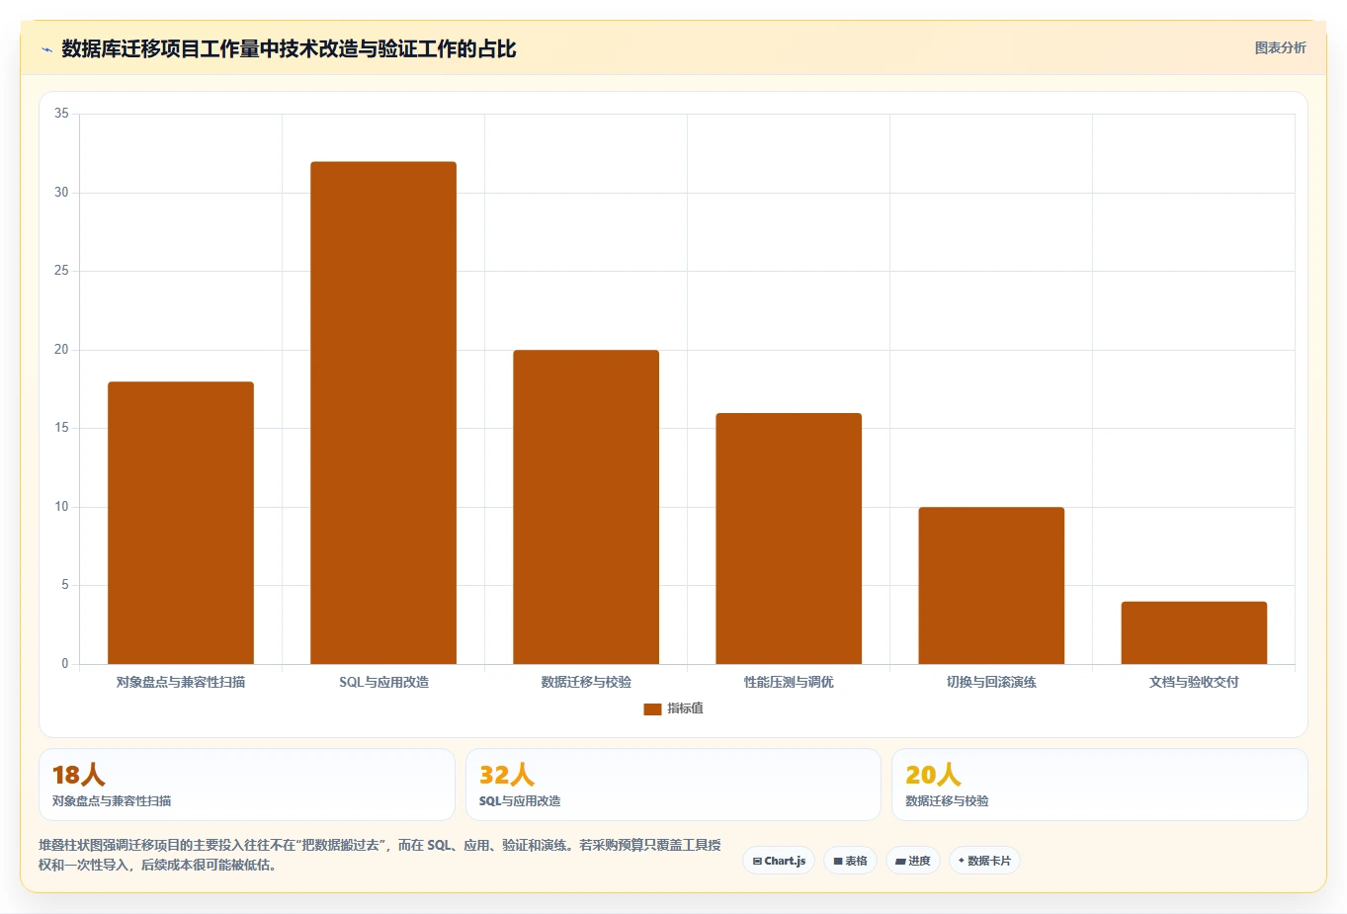Toggle the 指标值 legend color swatch

(652, 708)
